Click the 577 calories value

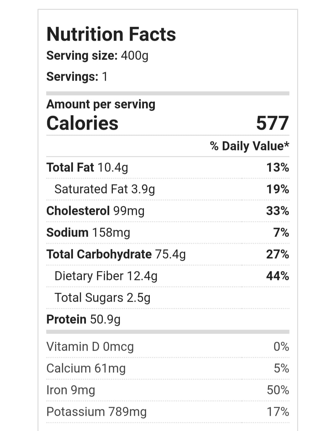272,123
